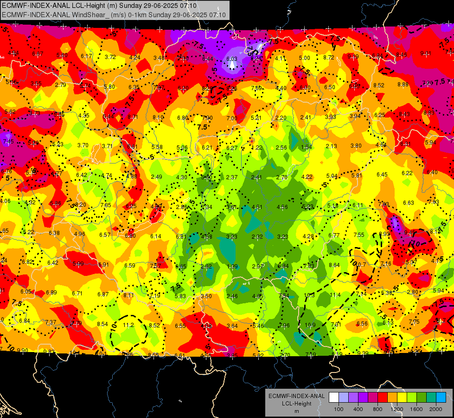Click the wind shear value "8.72"
454x418 pixels.
point(329,58)
